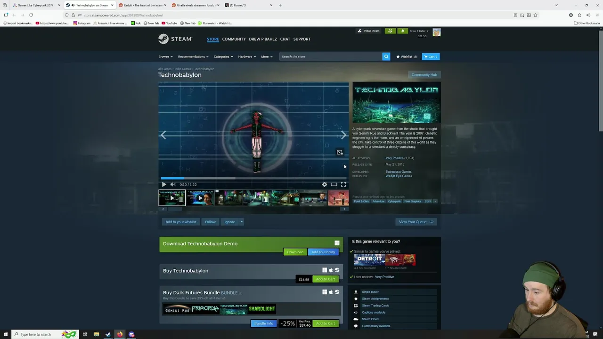
Task: Enter fullscreen on the video player
Action: [343, 185]
